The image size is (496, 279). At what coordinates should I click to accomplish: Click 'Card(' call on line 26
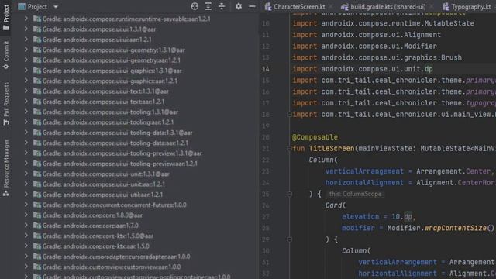pos(336,205)
